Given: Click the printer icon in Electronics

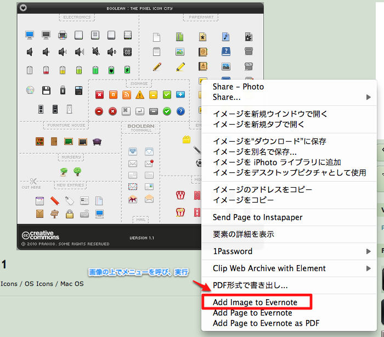Looking at the screenshot, I should [x=63, y=35].
